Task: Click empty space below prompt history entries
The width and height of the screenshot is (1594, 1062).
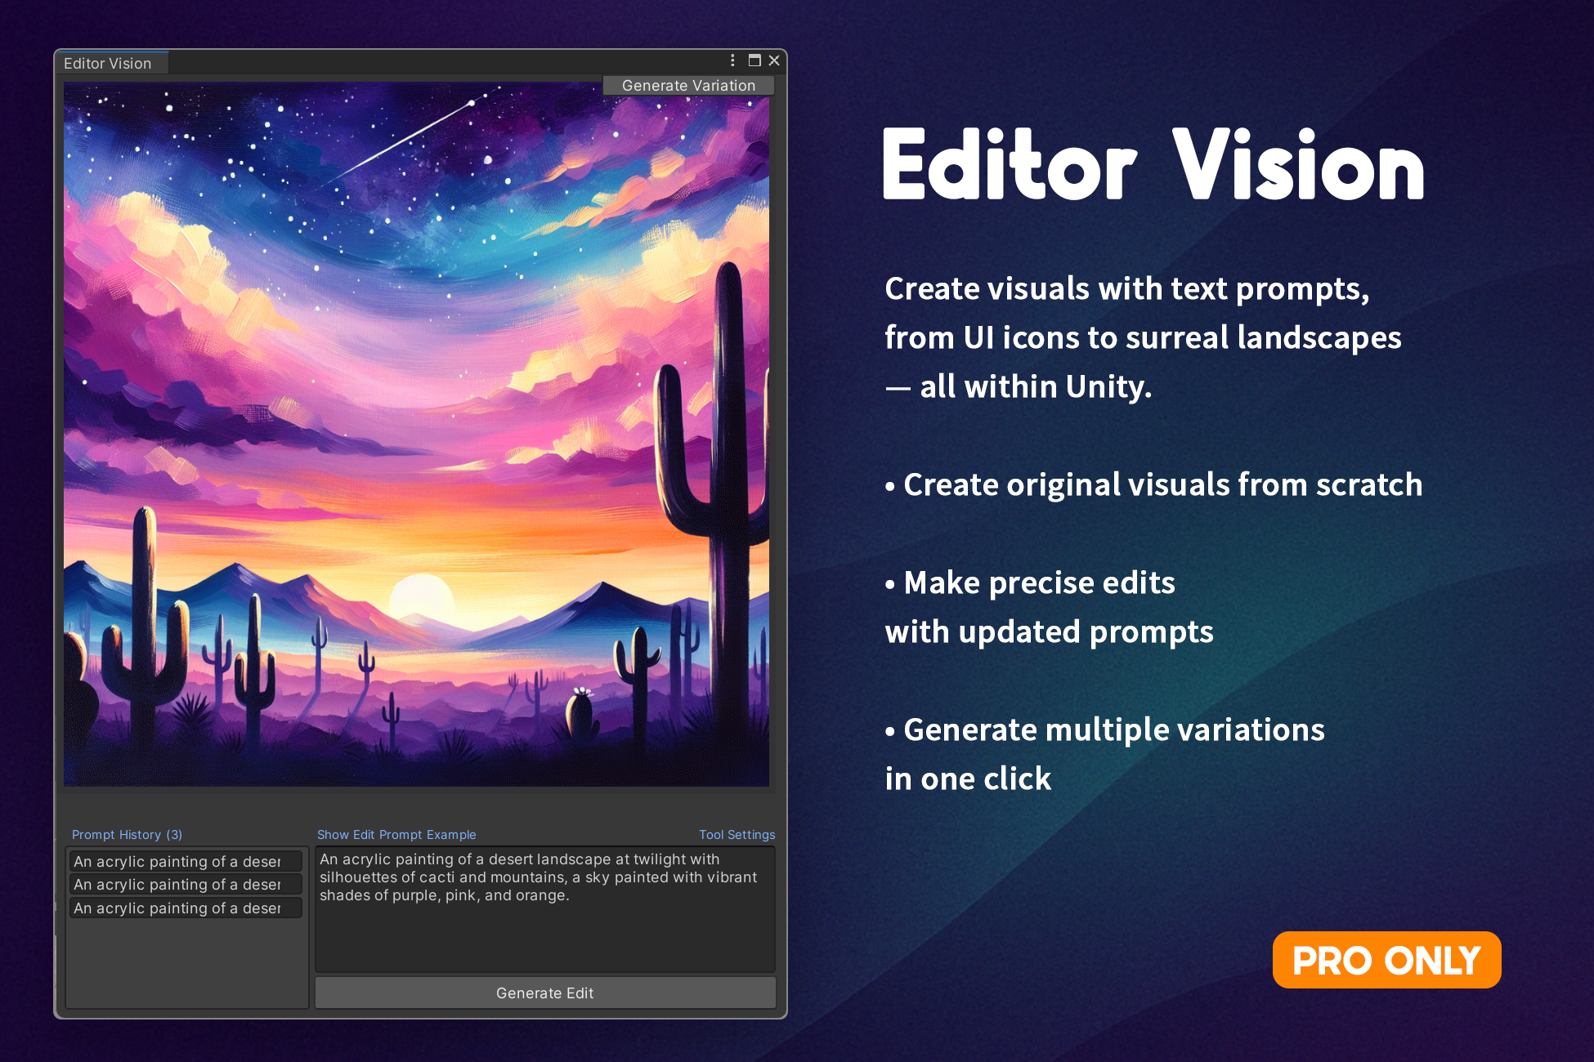Action: point(186,964)
